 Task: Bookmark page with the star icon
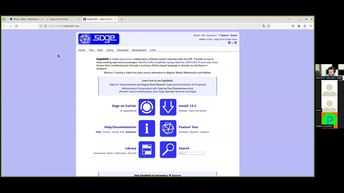268,26
